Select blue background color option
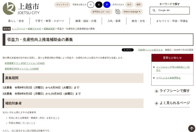 (x=107, y=5)
